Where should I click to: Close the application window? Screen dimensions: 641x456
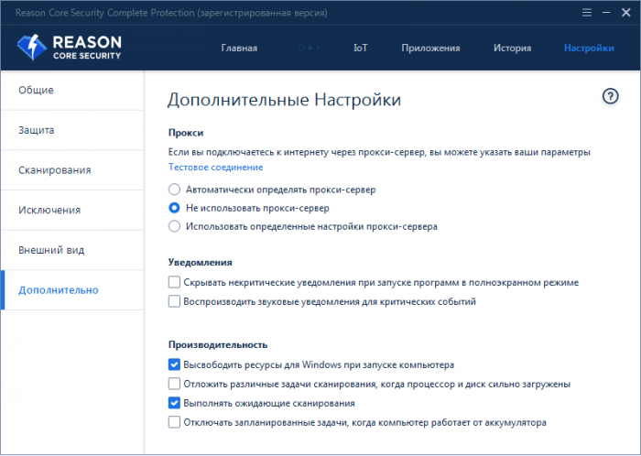click(626, 12)
